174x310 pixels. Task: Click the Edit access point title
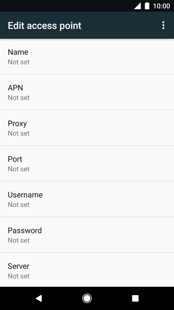[x=45, y=26]
